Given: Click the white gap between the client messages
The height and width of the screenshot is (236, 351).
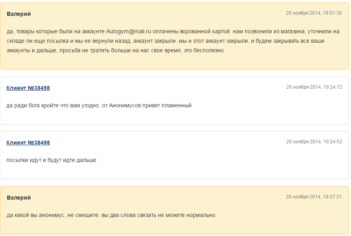Looking at the screenshot, I should [175, 125].
